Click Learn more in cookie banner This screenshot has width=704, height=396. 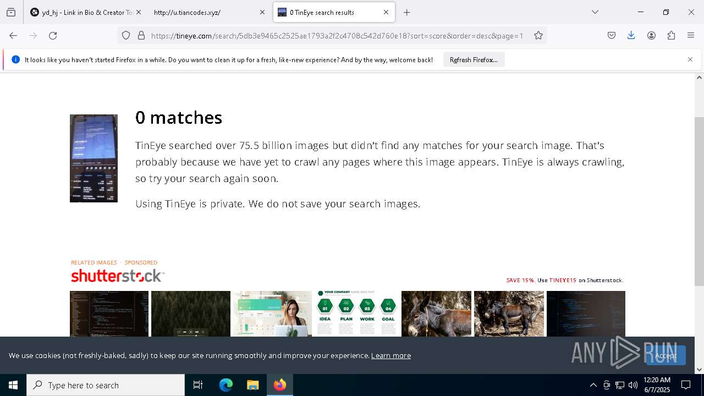(391, 355)
